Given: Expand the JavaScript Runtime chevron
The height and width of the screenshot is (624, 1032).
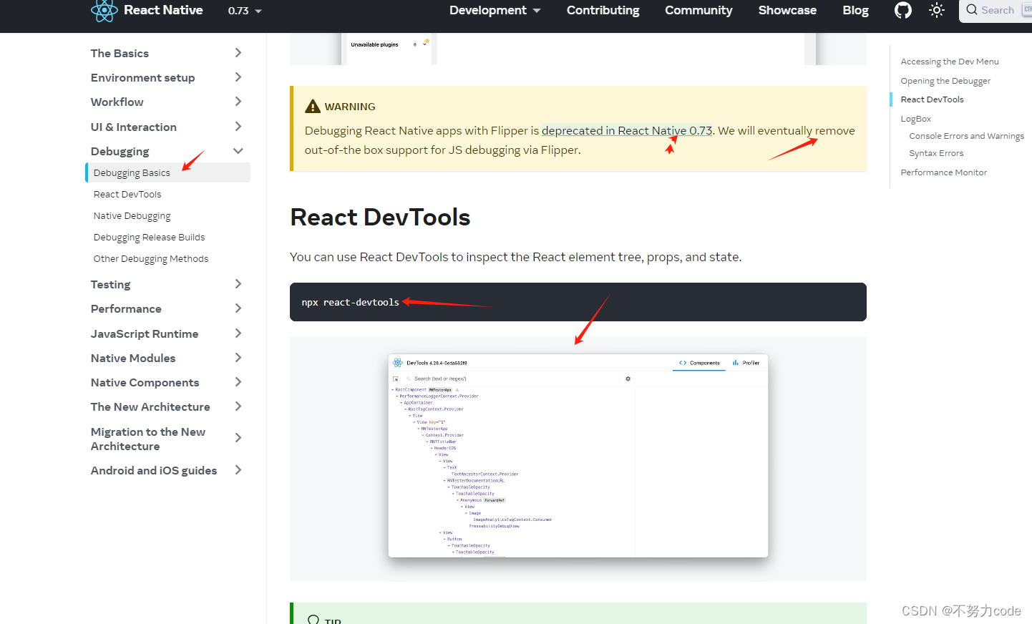Looking at the screenshot, I should pyautogui.click(x=238, y=333).
